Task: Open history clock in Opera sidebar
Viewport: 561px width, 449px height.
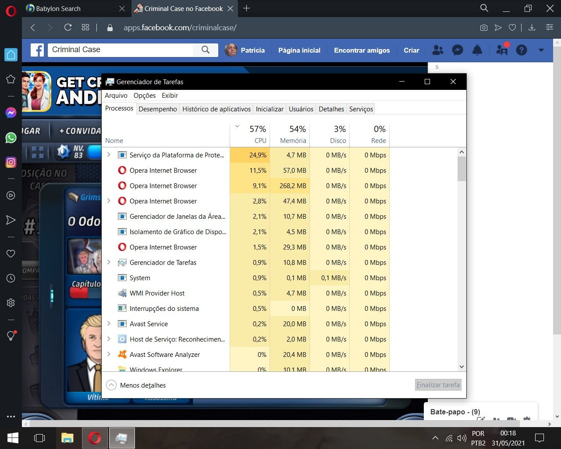Action: [11, 278]
